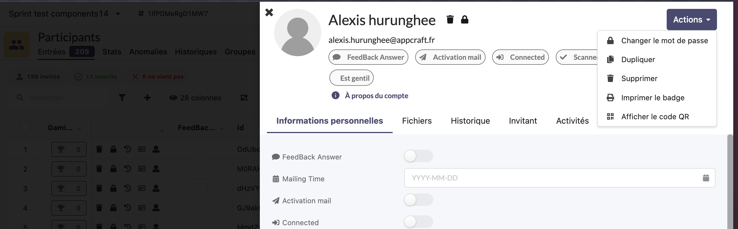Viewport: 738px width, 229px height.
Task: Open the À propos du compte link
Action: click(376, 96)
